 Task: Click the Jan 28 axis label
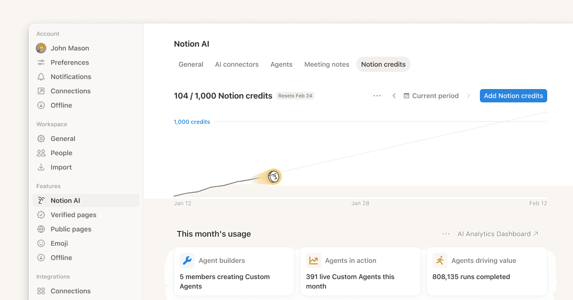(360, 203)
